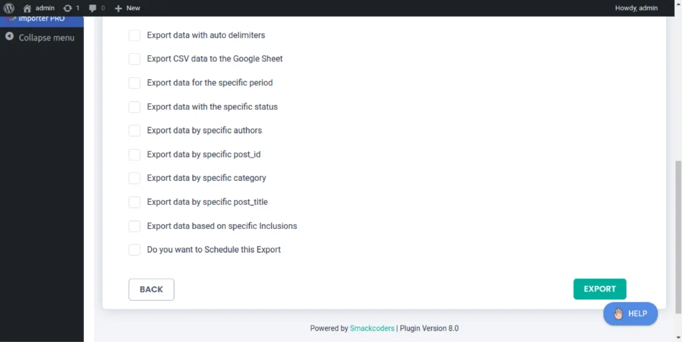Screen dimensions: 682x342
Task: Click the Collapse menu arrow icon
Action: pyautogui.click(x=9, y=37)
